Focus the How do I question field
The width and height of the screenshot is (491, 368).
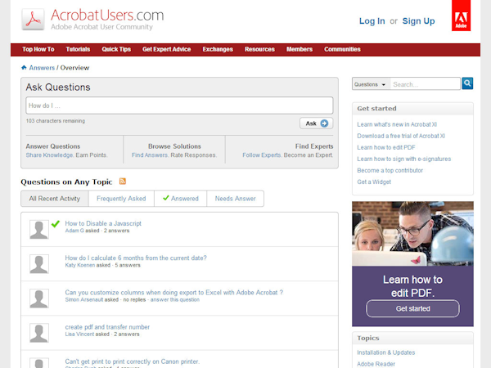179,105
